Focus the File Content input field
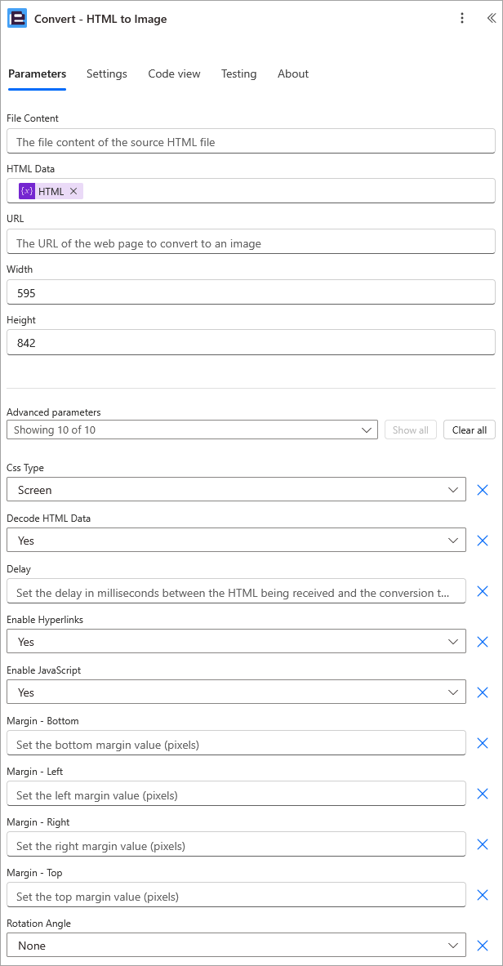Image resolution: width=503 pixels, height=966 pixels. [x=251, y=141]
